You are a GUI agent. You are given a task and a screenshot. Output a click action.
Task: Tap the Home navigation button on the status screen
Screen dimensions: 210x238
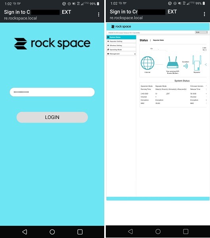coord(158,232)
